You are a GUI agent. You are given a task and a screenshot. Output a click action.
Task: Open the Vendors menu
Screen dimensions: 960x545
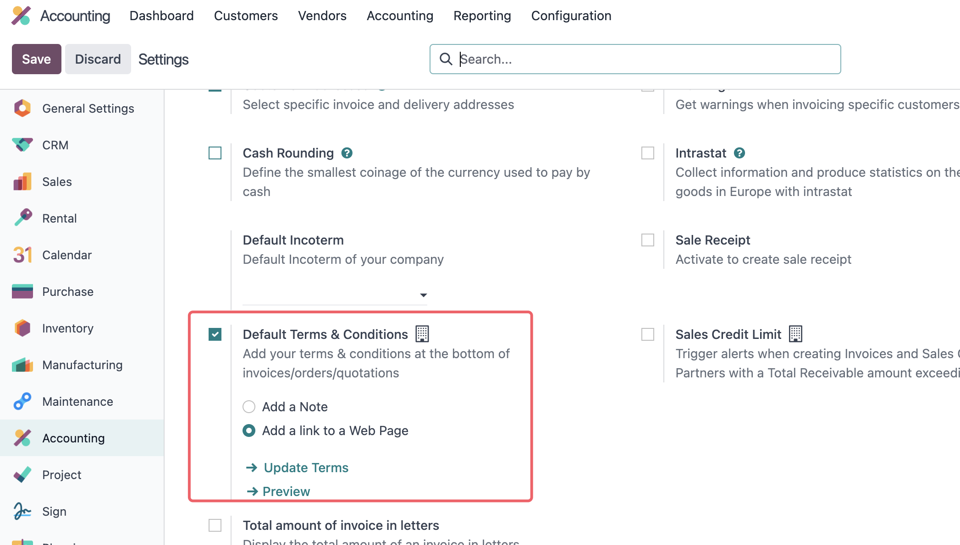(x=322, y=16)
